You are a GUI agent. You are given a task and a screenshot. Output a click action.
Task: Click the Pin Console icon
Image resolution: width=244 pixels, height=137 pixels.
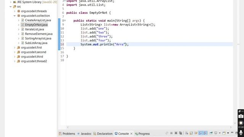click(211, 133)
